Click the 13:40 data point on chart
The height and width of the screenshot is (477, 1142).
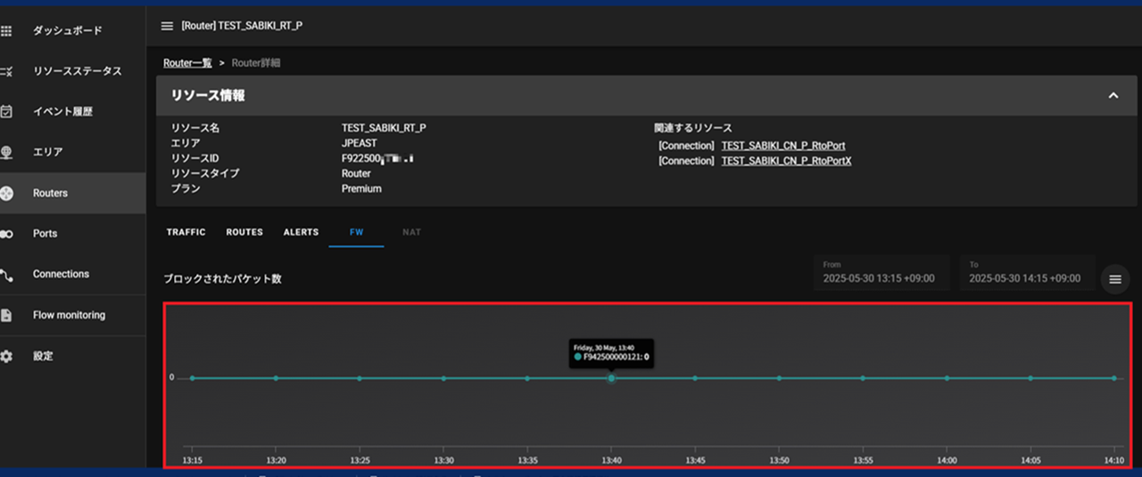coord(611,378)
